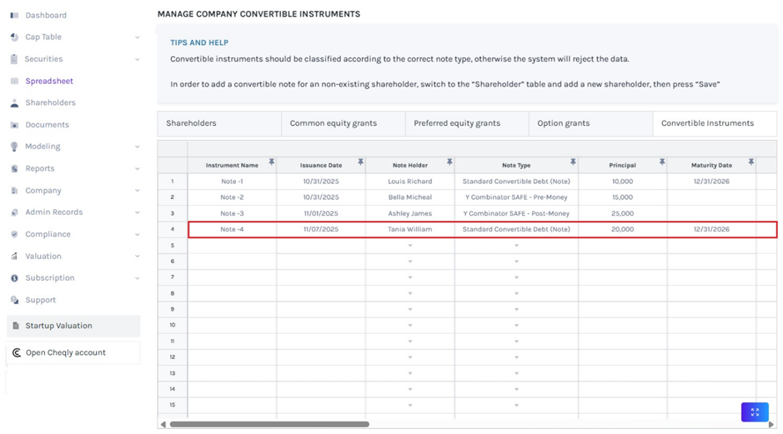The image size is (783, 434).
Task: Click the Cheqly logo icon
Action: 16,352
